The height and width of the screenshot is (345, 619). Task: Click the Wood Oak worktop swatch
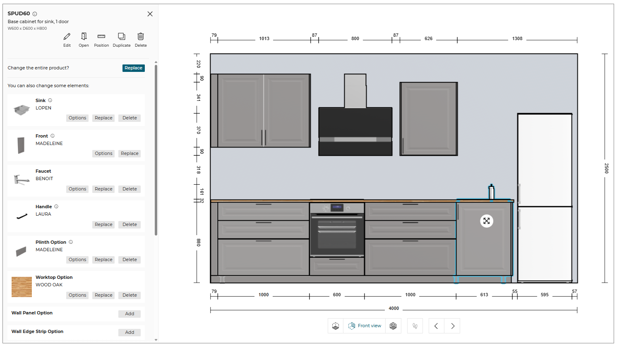tap(22, 287)
